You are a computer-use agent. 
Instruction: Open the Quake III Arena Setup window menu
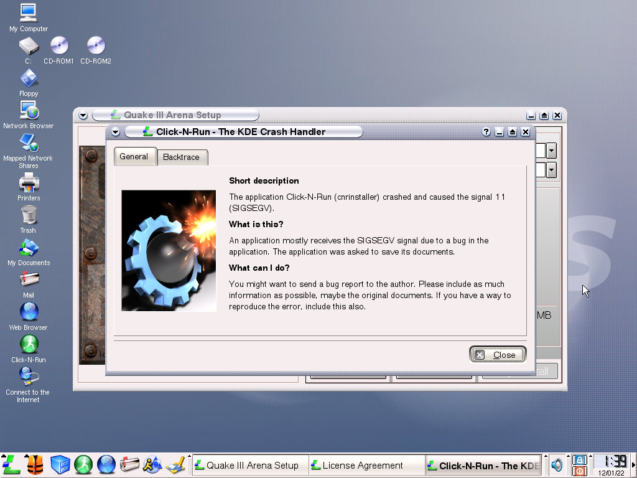click(83, 115)
